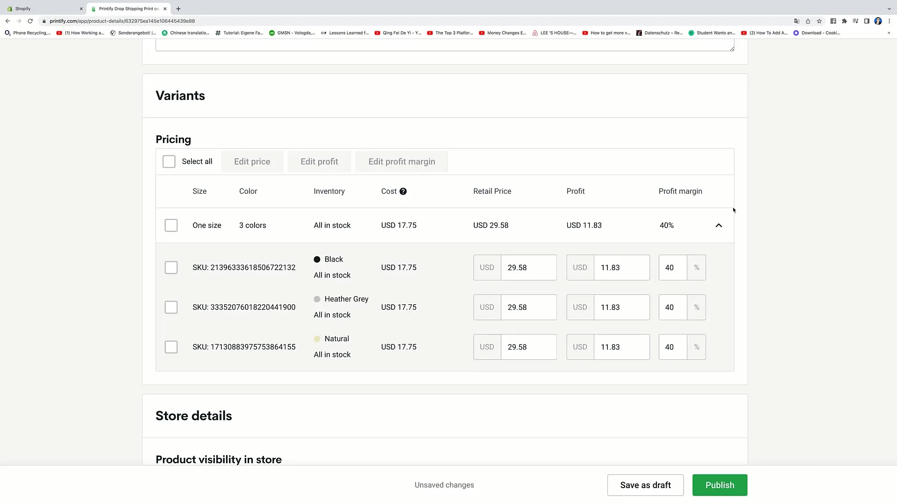This screenshot has width=897, height=504.
Task: Click the Google Translate icon in address bar
Action: pyautogui.click(x=797, y=21)
